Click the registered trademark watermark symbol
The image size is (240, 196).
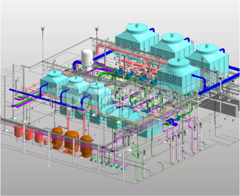[171, 76]
